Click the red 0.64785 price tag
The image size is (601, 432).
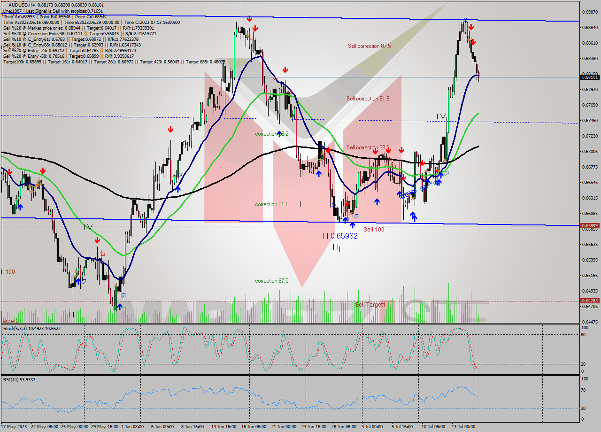coord(590,301)
